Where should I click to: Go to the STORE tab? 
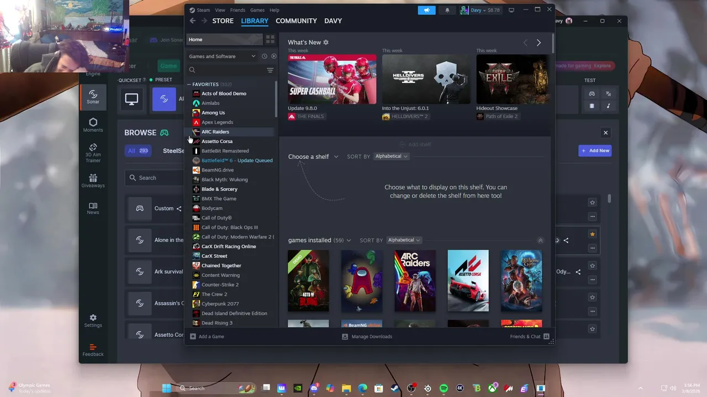pos(223,21)
